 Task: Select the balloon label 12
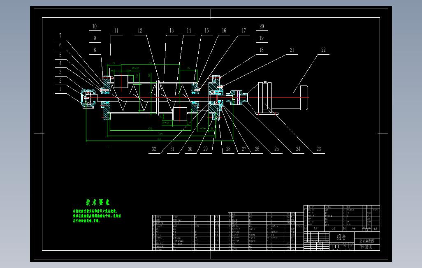coord(140,30)
